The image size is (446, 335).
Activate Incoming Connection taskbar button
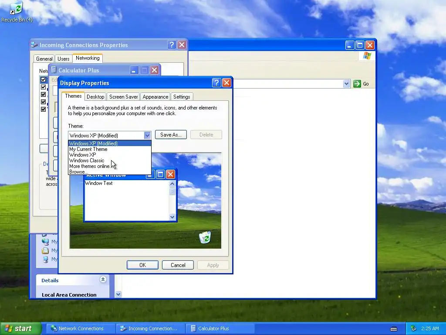pos(150,328)
